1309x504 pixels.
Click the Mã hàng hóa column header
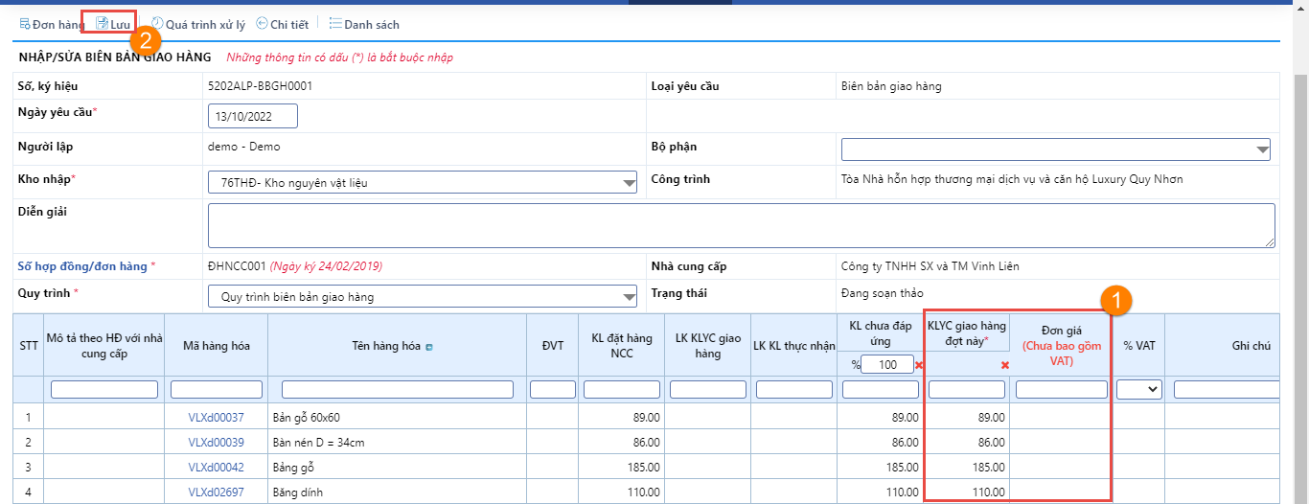(x=217, y=345)
